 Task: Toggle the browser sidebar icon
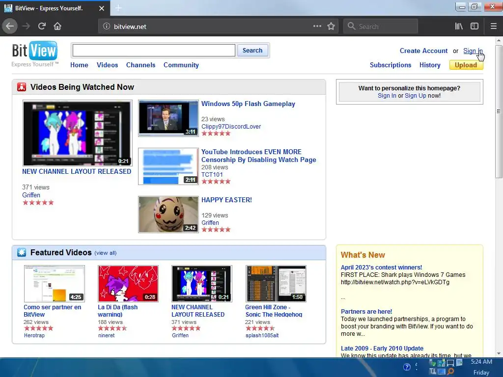tap(475, 27)
